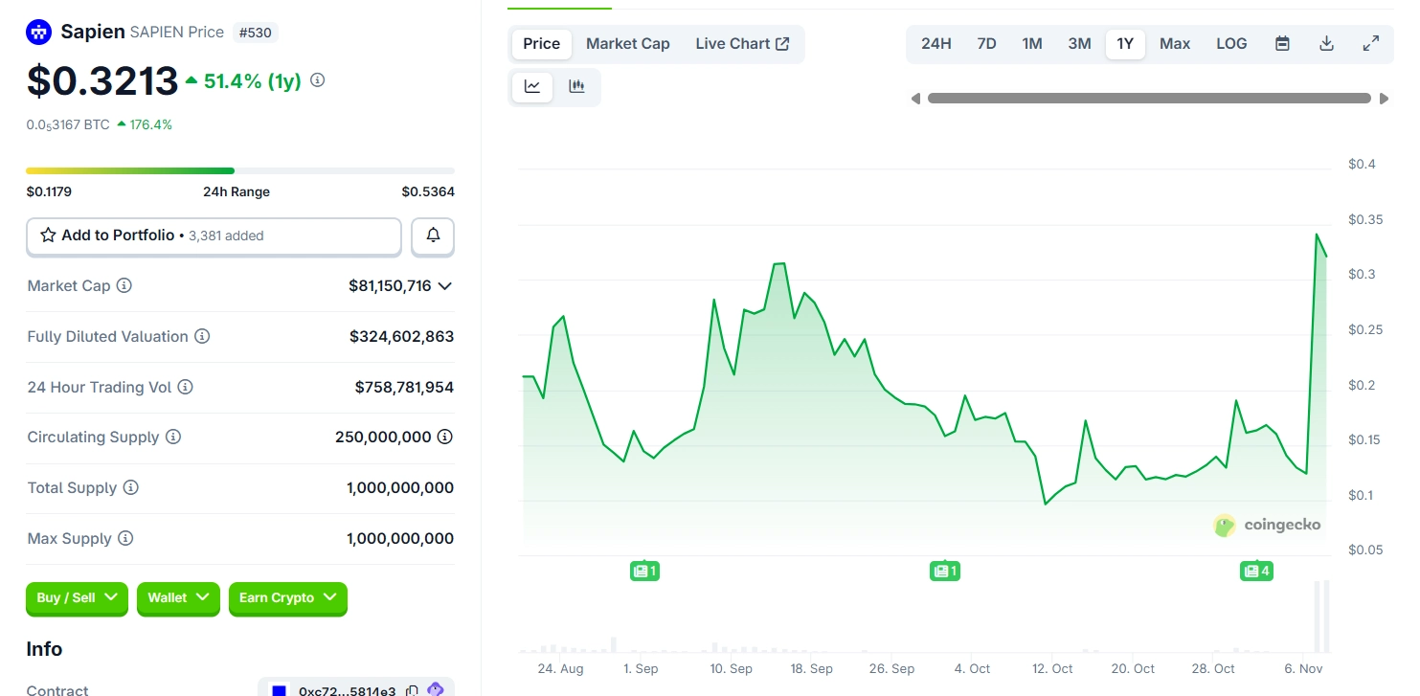Viewport: 1420px width, 696px height.
Task: Expand chart to fullscreen
Action: tap(1370, 43)
